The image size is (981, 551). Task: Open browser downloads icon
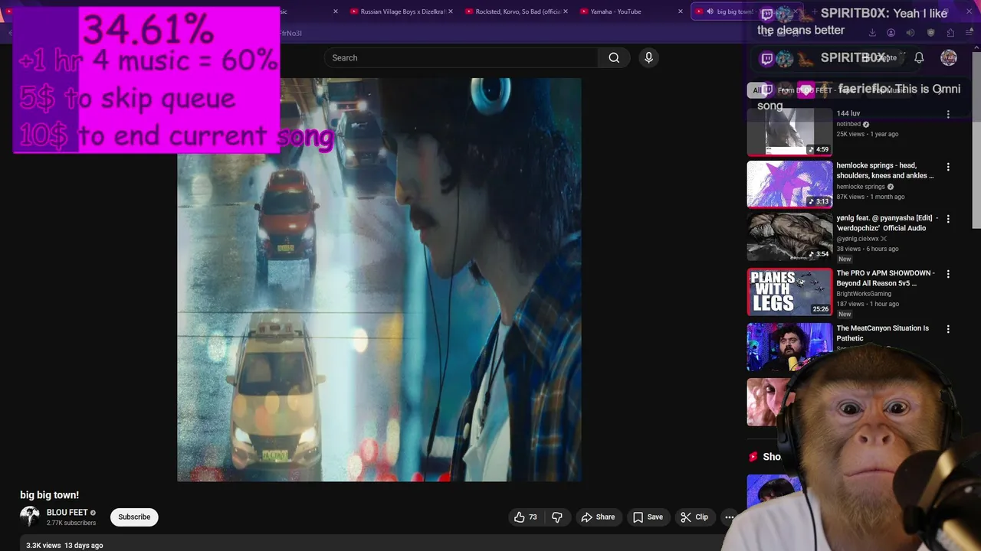pos(872,33)
